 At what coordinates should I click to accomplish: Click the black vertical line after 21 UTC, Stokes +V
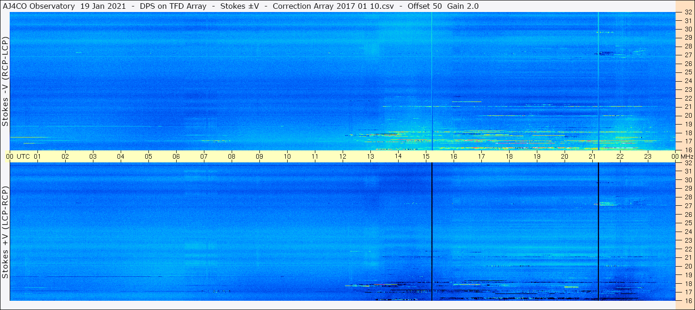(x=598, y=232)
